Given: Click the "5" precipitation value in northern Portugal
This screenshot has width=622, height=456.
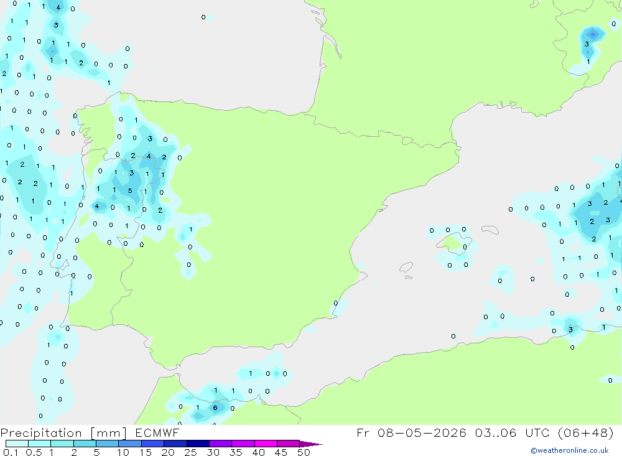Looking at the screenshot, I should tap(130, 191).
